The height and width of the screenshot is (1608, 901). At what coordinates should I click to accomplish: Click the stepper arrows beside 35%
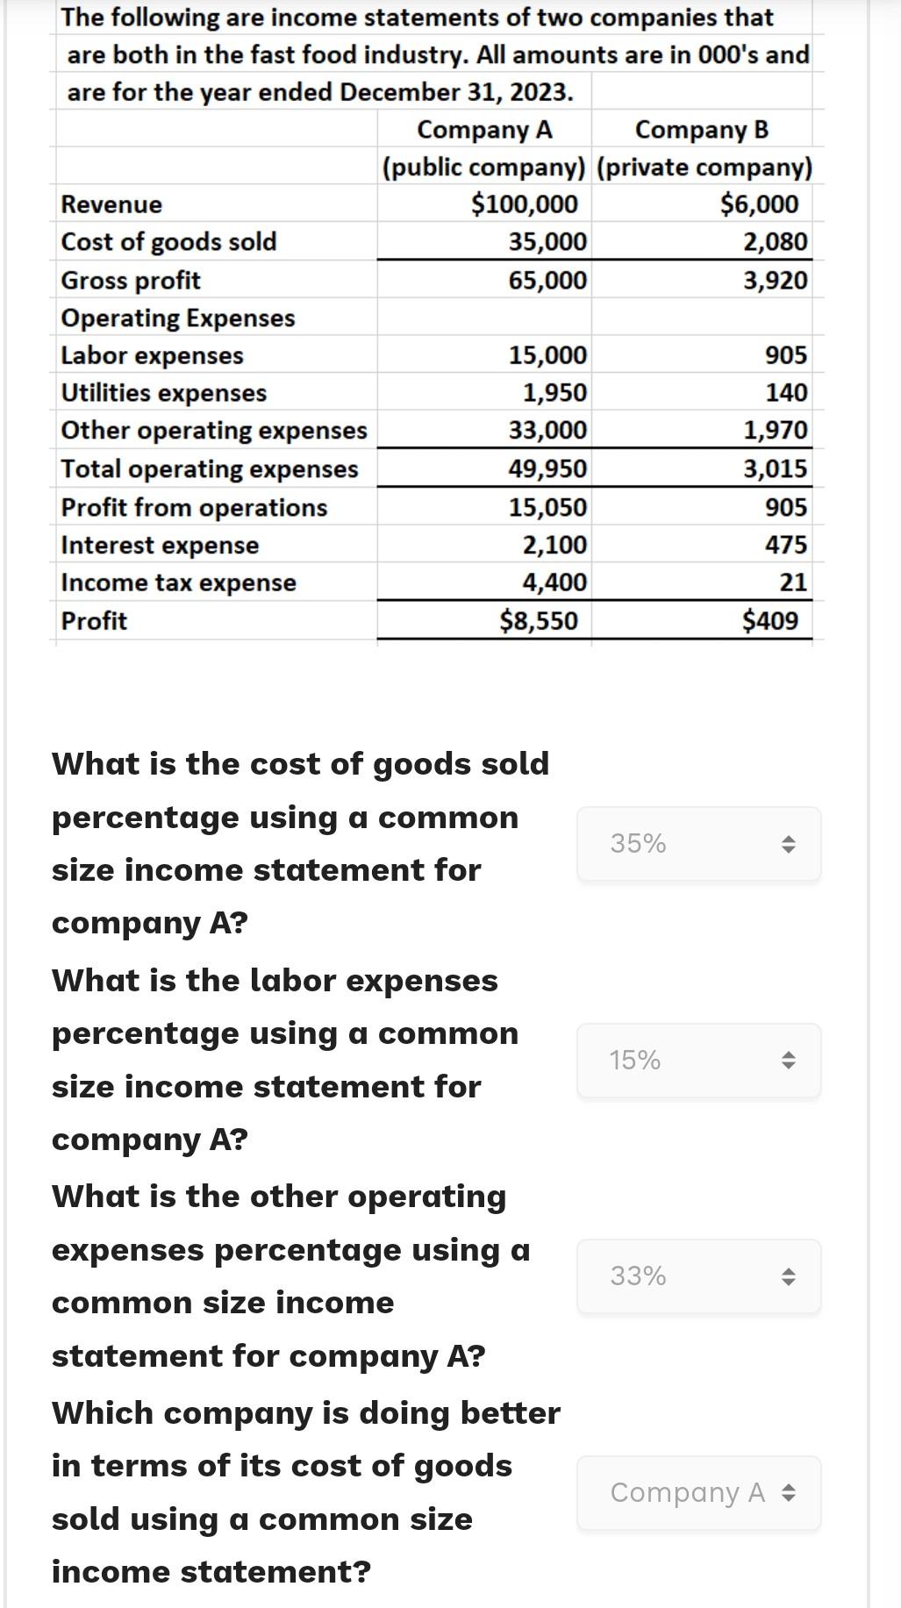pyautogui.click(x=790, y=843)
